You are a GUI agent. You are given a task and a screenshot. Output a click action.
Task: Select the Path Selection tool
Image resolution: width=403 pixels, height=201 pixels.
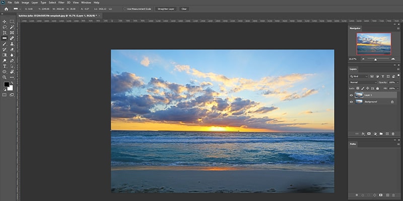12,66
